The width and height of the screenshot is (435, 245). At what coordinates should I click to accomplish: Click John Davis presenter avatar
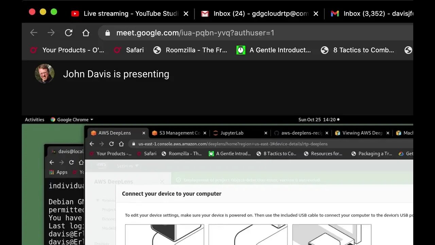45,73
